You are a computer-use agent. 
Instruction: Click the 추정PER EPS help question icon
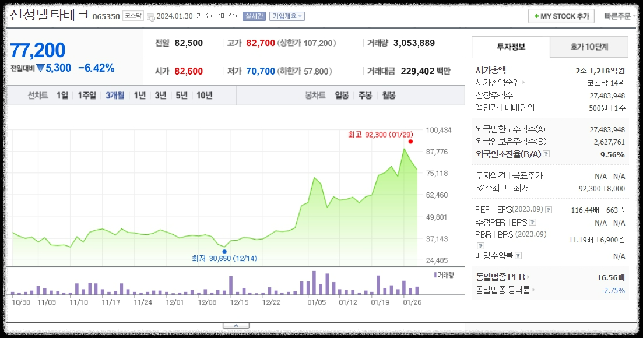click(x=533, y=222)
